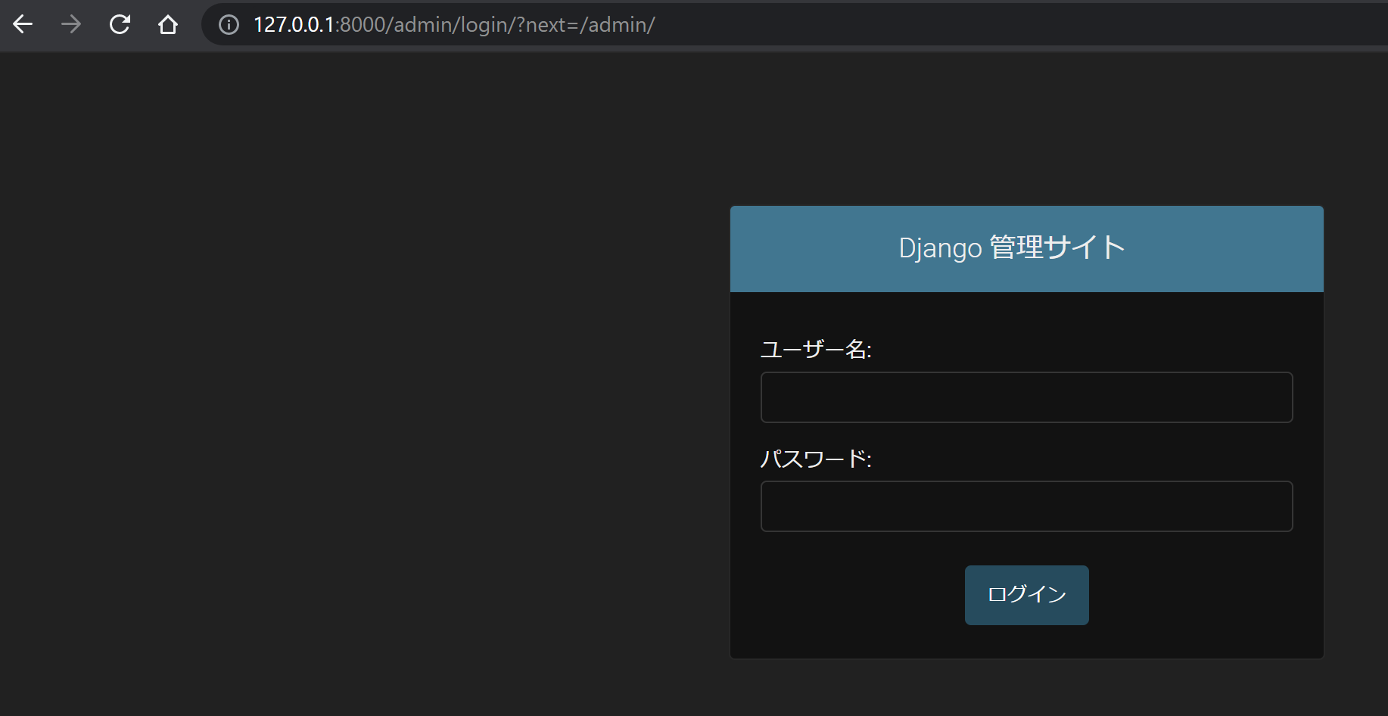Click the login form panel
This screenshot has width=1388, height=716.
1026,469
